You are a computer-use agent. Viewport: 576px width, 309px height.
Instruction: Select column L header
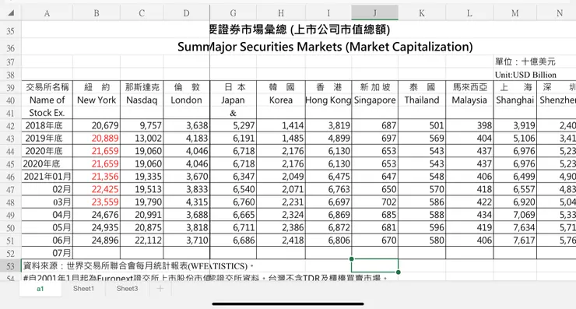pyautogui.click(x=469, y=13)
